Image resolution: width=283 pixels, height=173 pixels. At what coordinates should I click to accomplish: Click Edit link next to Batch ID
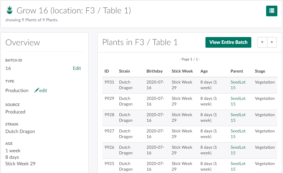point(77,68)
